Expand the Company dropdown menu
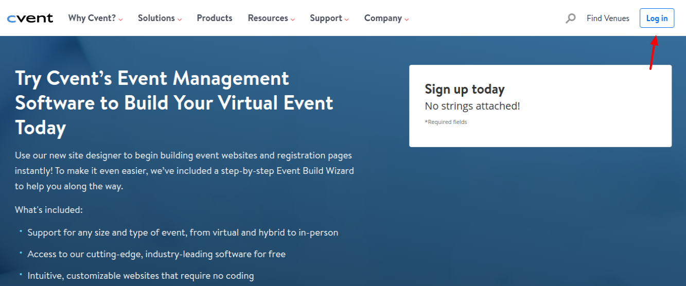686x286 pixels. [386, 18]
